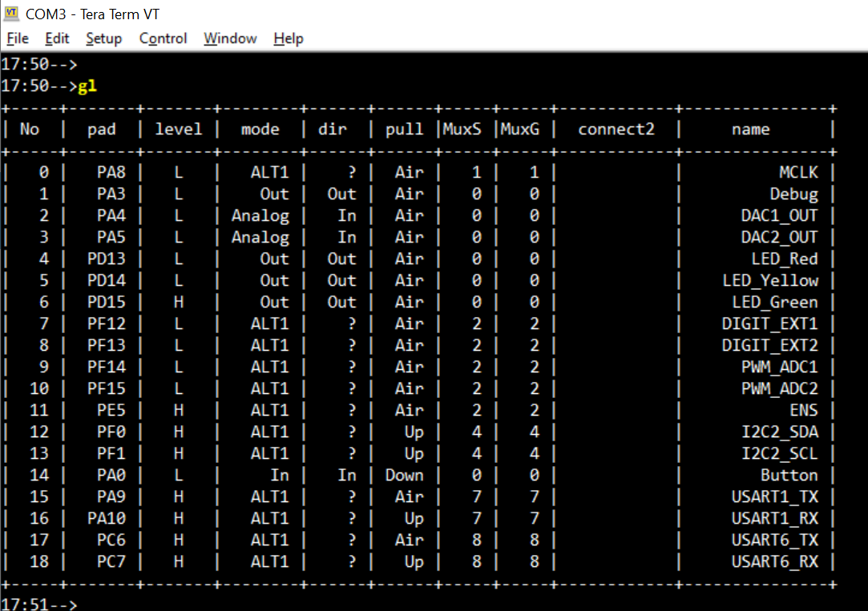
Task: Click the 'pad' column header
Action: click(x=101, y=130)
